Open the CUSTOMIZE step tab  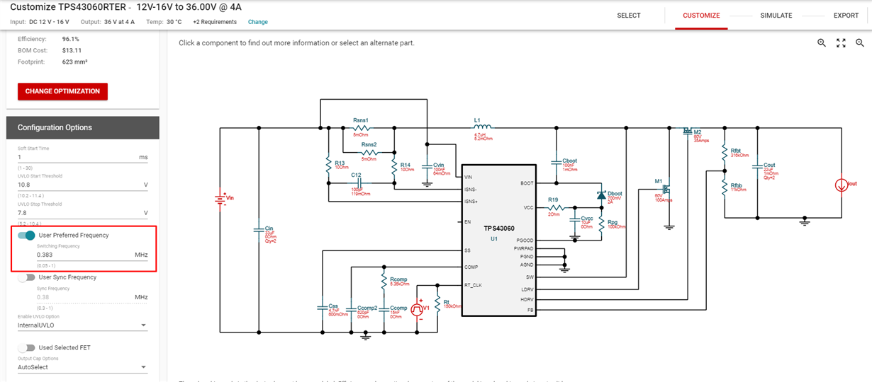click(x=701, y=16)
